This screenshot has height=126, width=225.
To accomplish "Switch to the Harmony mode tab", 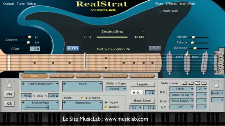I will (61, 76).
